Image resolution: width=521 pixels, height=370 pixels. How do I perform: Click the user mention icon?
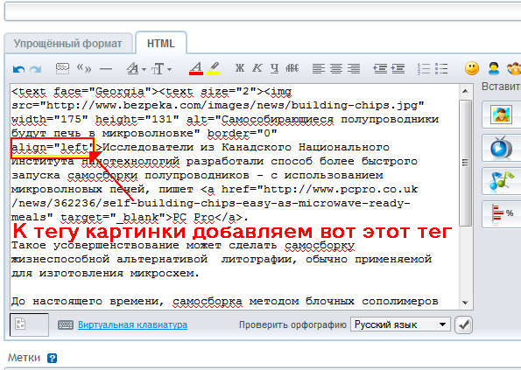pyautogui.click(x=494, y=68)
